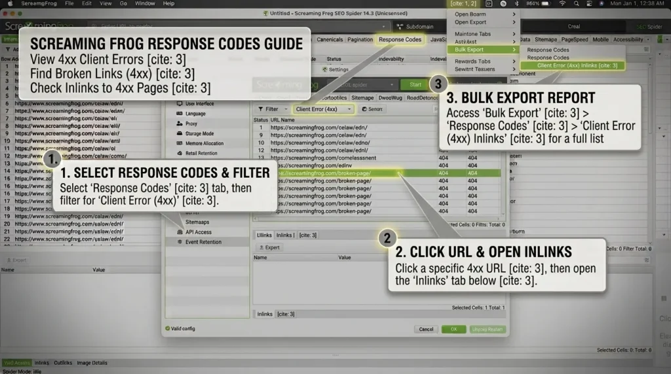Open Spotlight search magnifier icon
The width and height of the screenshot is (671, 374).
[x=576, y=3]
